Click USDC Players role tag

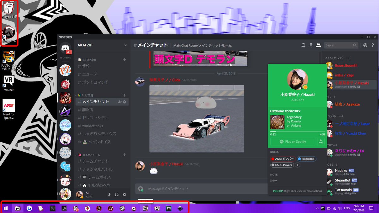[282, 165]
